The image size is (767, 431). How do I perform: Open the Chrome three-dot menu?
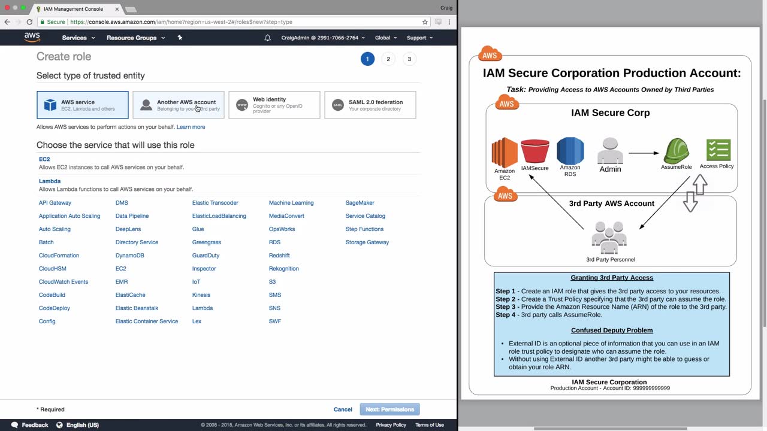[x=449, y=22]
